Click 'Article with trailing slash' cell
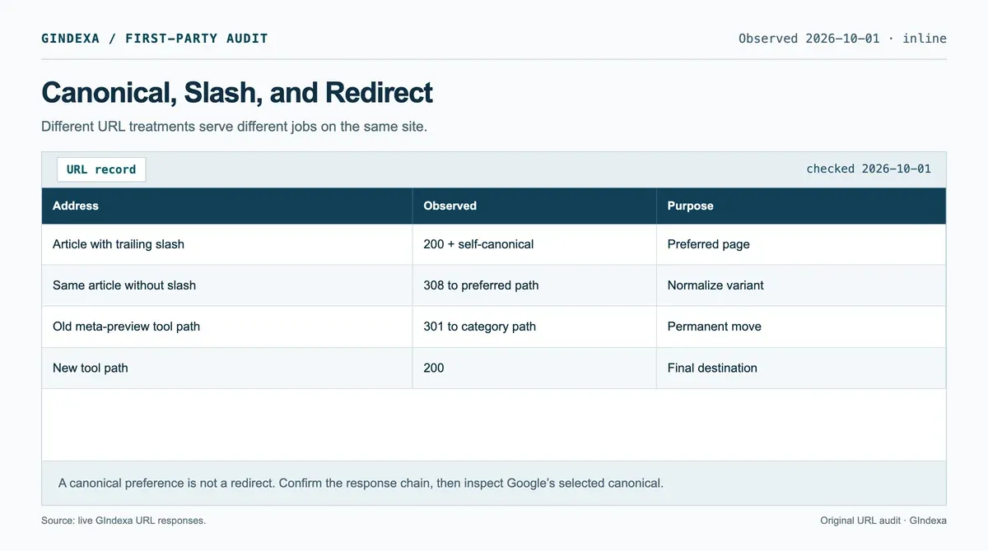Image resolution: width=988 pixels, height=551 pixels. click(227, 244)
